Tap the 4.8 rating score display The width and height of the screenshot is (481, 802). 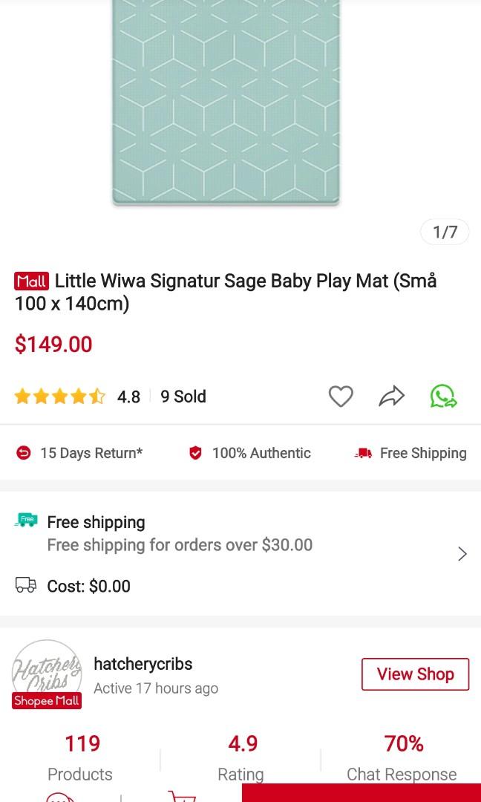(x=128, y=396)
